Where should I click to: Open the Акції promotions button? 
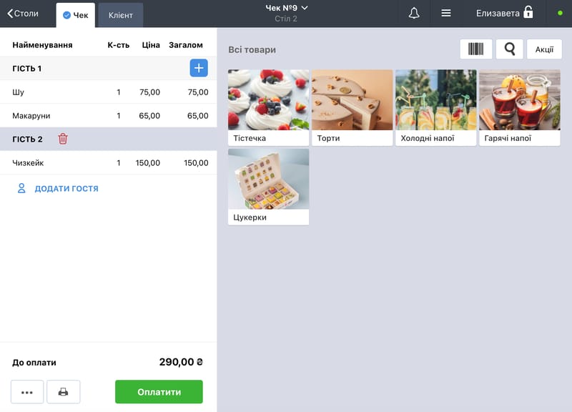pyautogui.click(x=544, y=49)
